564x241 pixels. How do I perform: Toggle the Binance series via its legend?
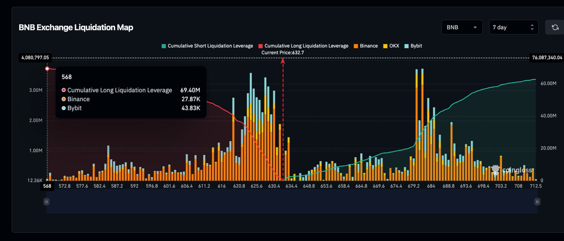point(366,46)
